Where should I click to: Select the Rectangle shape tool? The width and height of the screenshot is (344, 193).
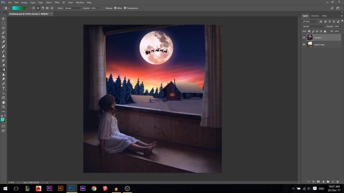pos(3,98)
